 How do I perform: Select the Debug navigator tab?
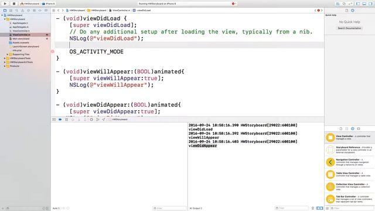(x=34, y=11)
